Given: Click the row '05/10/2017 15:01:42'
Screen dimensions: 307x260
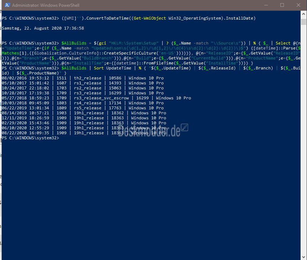Looking at the screenshot, I should coord(83,83).
